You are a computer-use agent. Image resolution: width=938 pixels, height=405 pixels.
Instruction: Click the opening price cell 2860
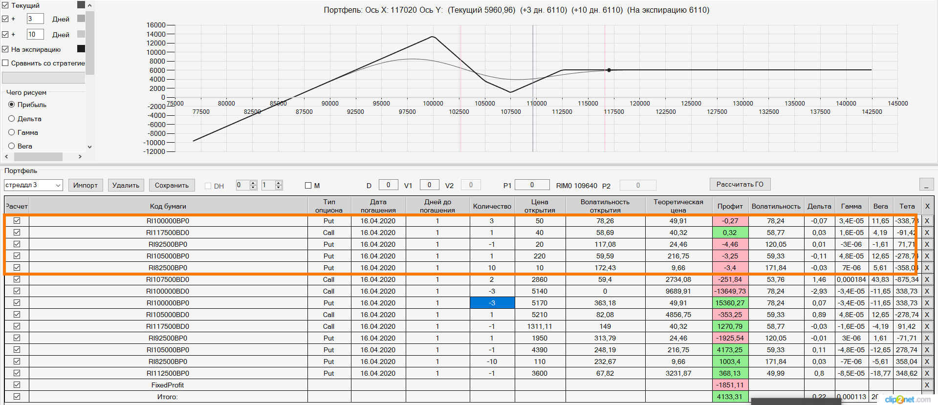pos(540,279)
